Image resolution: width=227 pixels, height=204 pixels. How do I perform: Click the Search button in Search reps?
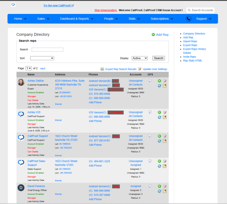[159, 58]
